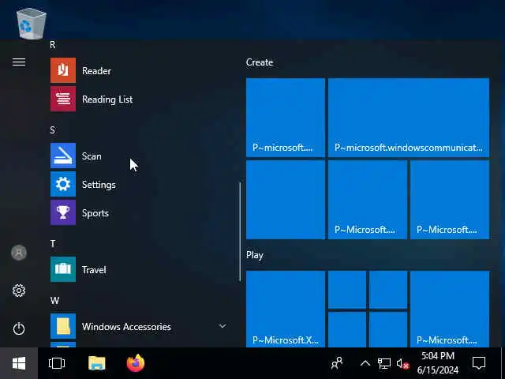505x379 pixels.
Task: Open the P~Microsoft.X... tile in Play
Action: [286, 309]
